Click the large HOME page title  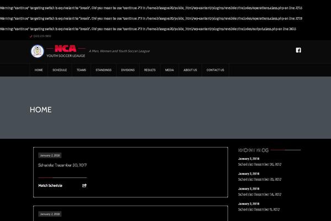pyautogui.click(x=40, y=110)
